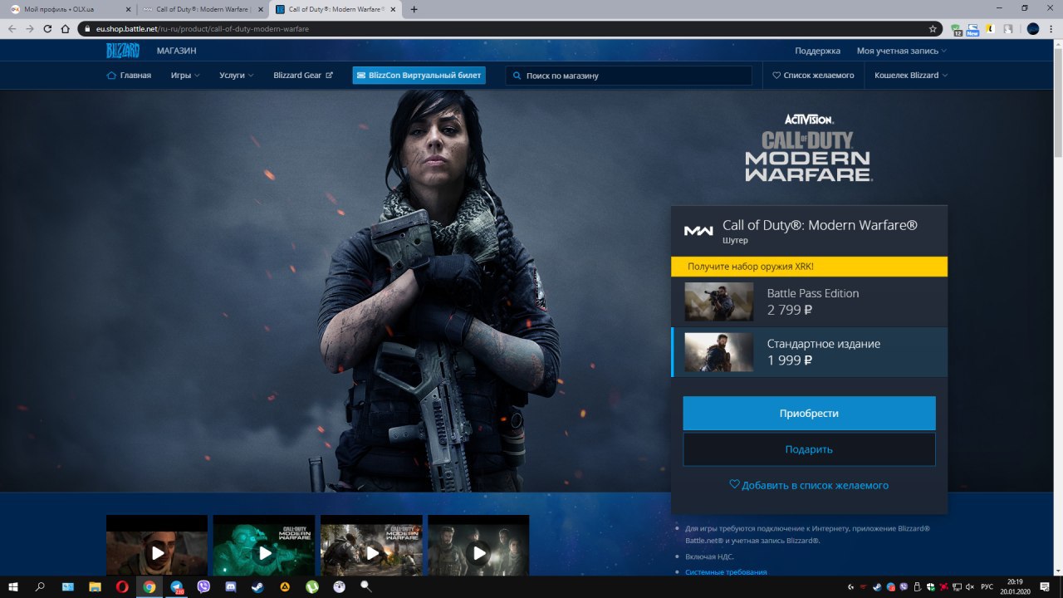Click the Call of Duty: Modern Warfare title

pyautogui.click(x=820, y=225)
